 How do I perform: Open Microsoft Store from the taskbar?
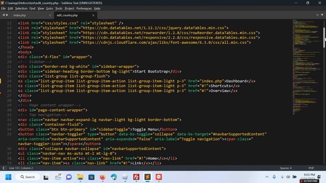(91, 177)
